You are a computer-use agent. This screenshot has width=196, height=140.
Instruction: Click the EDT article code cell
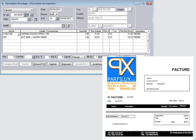click(11, 37)
